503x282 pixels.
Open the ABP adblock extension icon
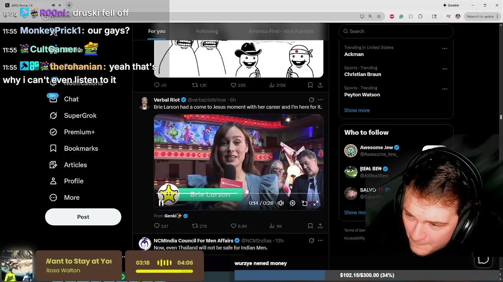392,16
